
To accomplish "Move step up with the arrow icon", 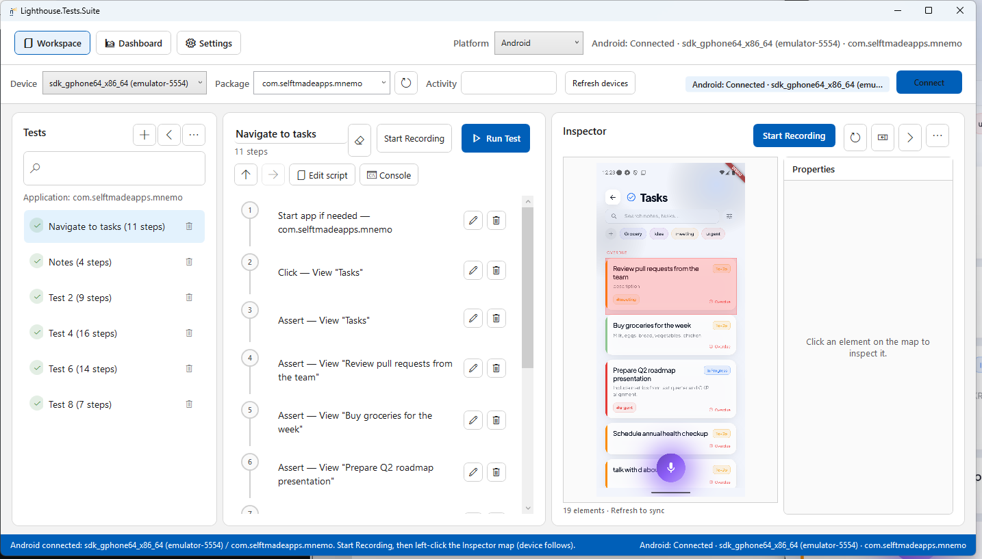I will click(x=246, y=174).
